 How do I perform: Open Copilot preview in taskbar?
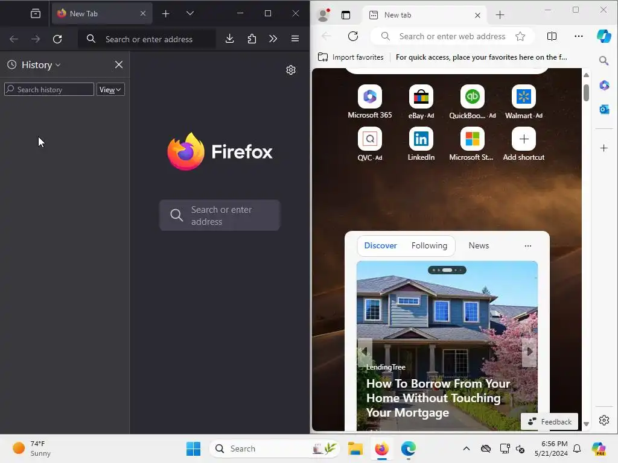(x=598, y=449)
